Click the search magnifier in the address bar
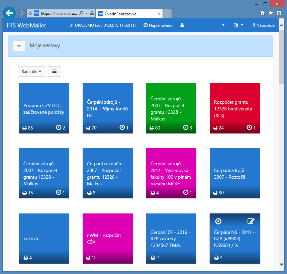This screenshot has width=287, height=274. coord(81,13)
